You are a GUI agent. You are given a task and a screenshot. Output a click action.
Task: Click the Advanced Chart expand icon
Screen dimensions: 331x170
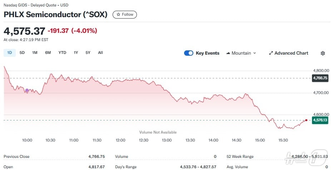pos(271,53)
